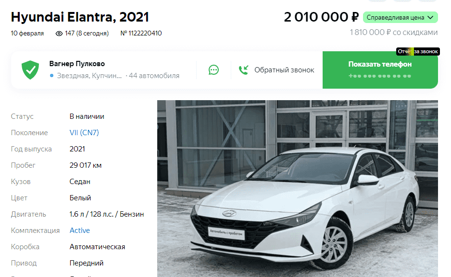451x277 pixels.
Task: Open chat with seller via message icon
Action: (213, 70)
